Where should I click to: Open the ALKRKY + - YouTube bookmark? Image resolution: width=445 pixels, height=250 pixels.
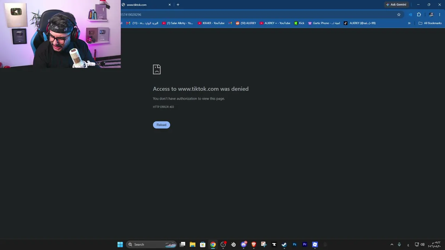tap(275, 23)
